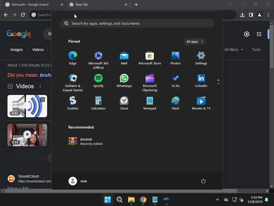Open the notifications bell
Screen dimensions: 274x206
pos(267,200)
